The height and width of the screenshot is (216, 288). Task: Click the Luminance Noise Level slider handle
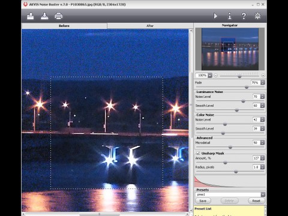point(243,101)
